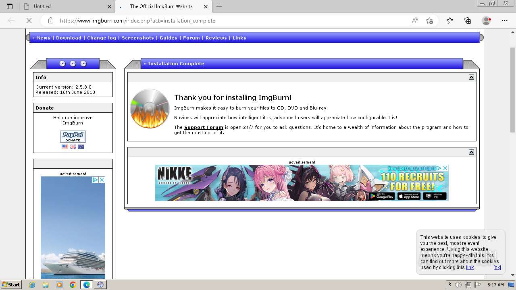Switch to the Edge taskbar button
The image size is (516, 290).
(x=87, y=285)
